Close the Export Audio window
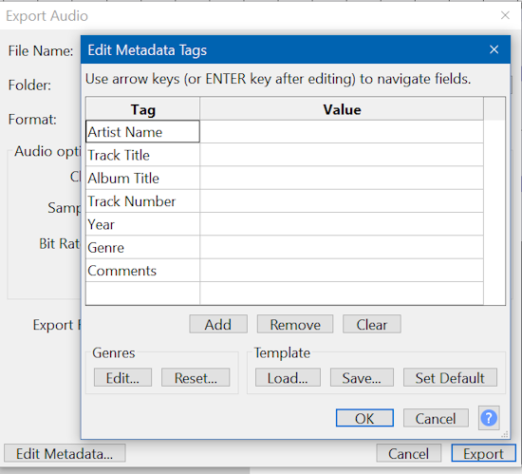 point(505,15)
